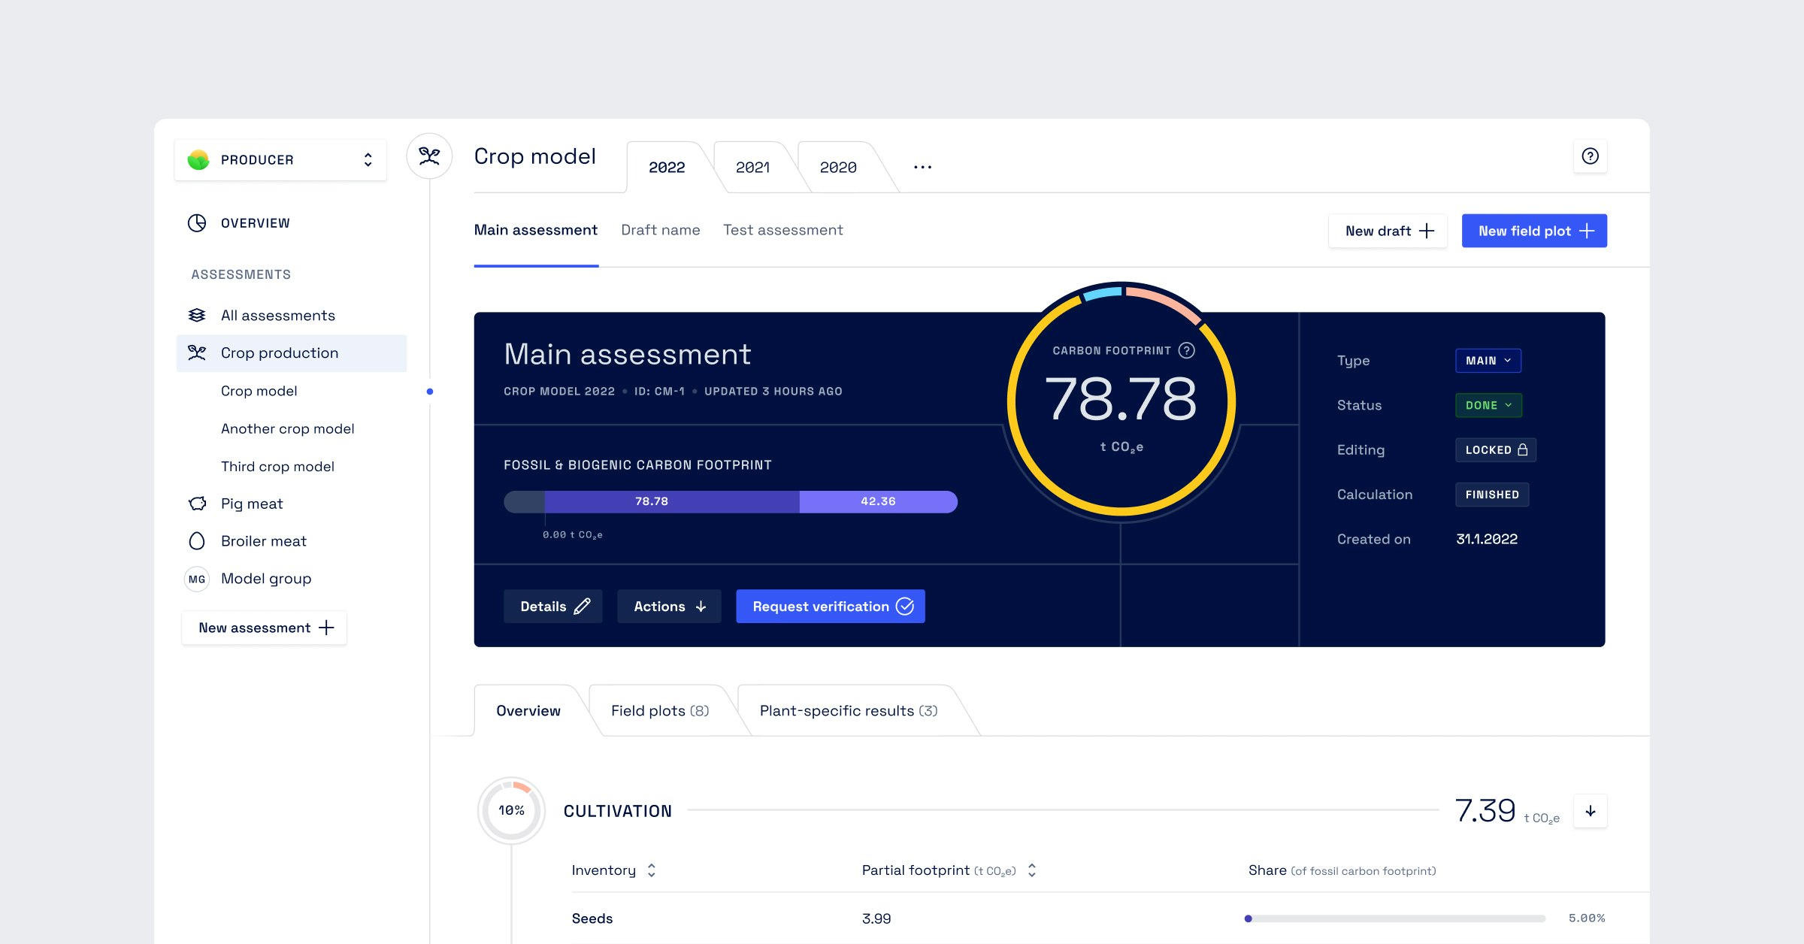Click the CULTIVATION section heading
The image size is (1804, 944).
click(x=618, y=811)
